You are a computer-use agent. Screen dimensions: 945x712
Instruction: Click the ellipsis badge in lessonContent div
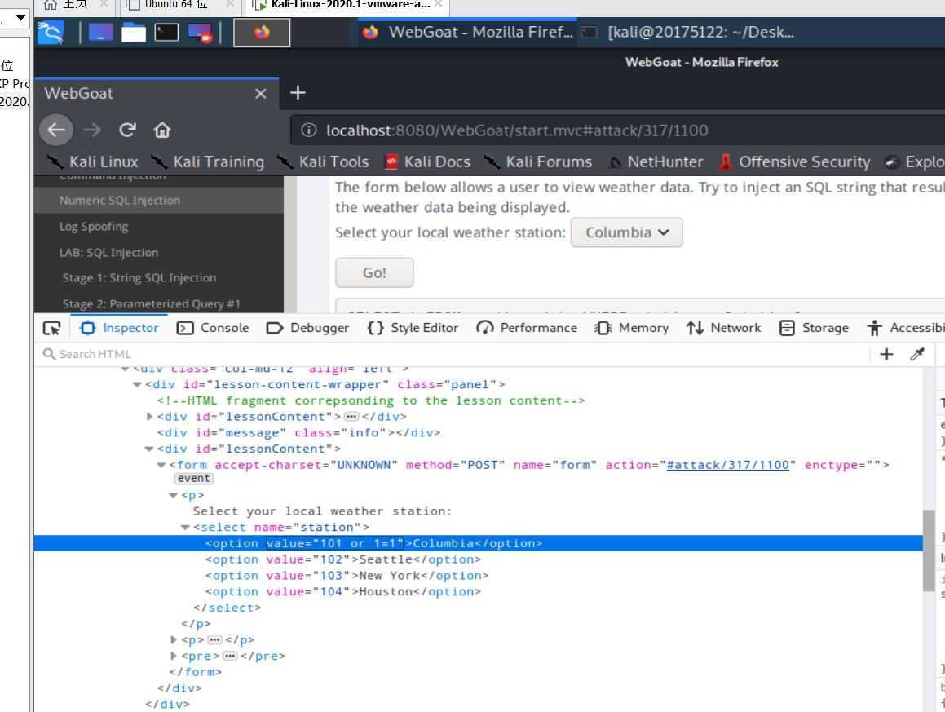coord(351,417)
